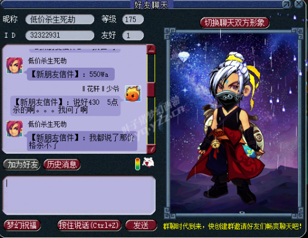308x238 pixels.
Task: Click the diamond icon in character portrait
Action: (x=184, y=57)
